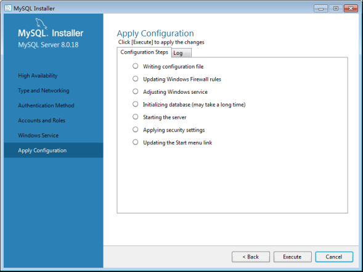Click the MySQL Installer title bar icon

point(8,8)
